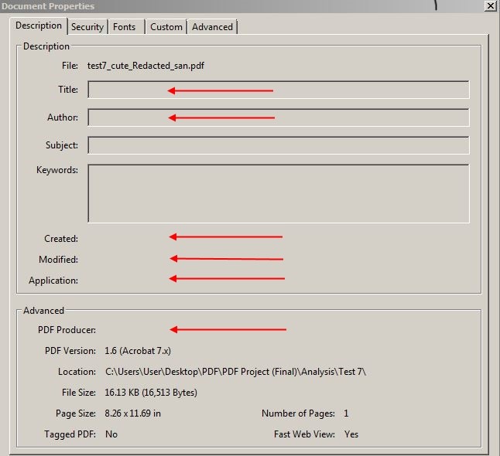Click the PDF Producer label
500x456 pixels.
pos(67,330)
